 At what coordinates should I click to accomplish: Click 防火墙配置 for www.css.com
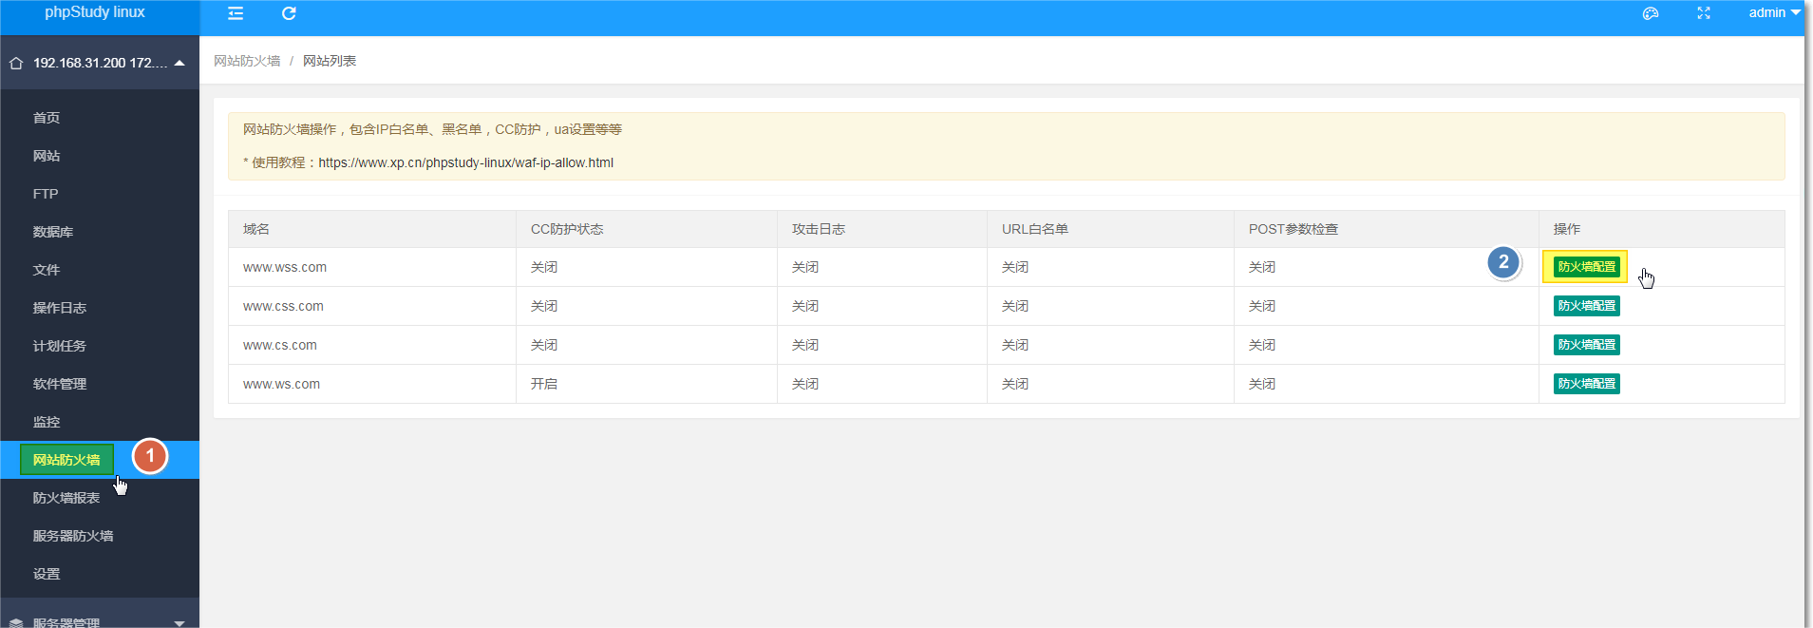point(1586,306)
